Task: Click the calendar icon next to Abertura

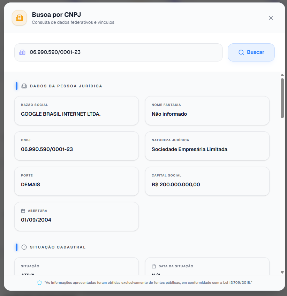Action: (23, 211)
